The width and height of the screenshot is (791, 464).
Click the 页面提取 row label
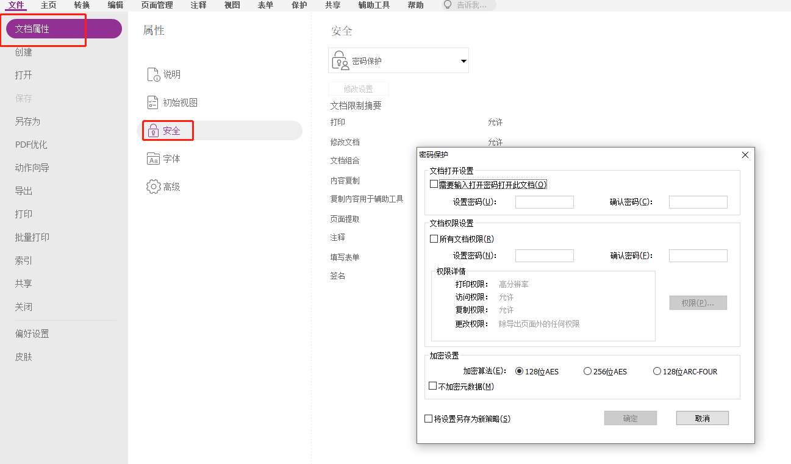pos(345,219)
